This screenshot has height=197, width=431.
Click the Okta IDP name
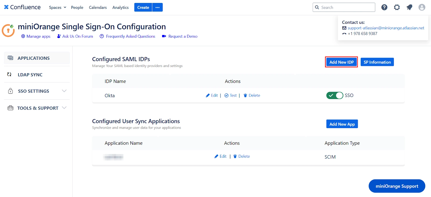coord(110,96)
